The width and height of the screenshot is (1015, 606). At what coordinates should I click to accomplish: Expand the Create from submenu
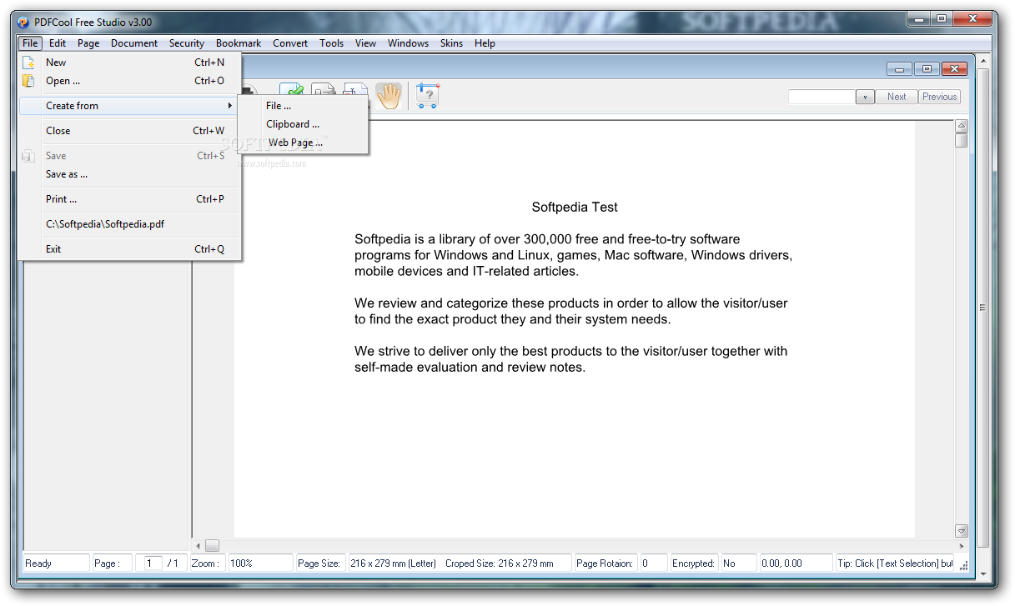[x=130, y=106]
